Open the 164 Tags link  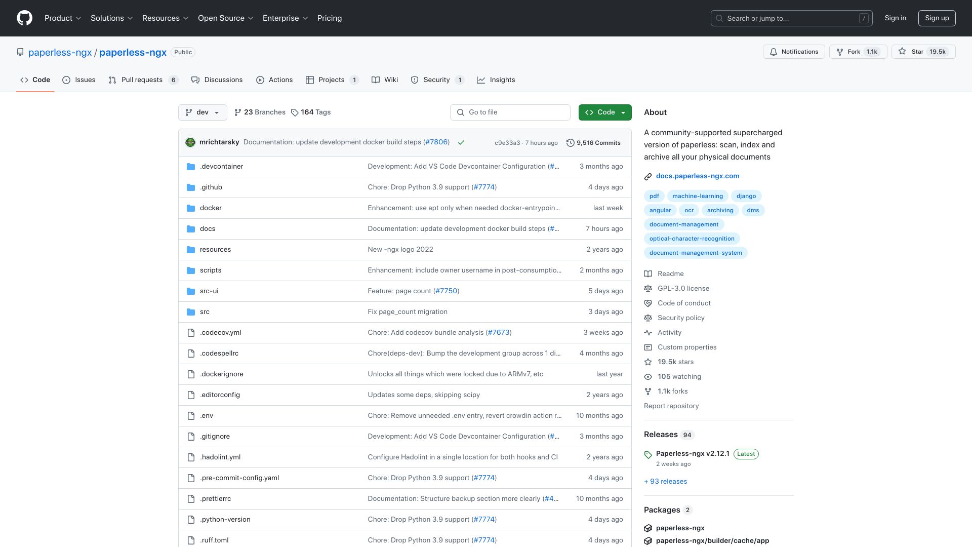(311, 112)
